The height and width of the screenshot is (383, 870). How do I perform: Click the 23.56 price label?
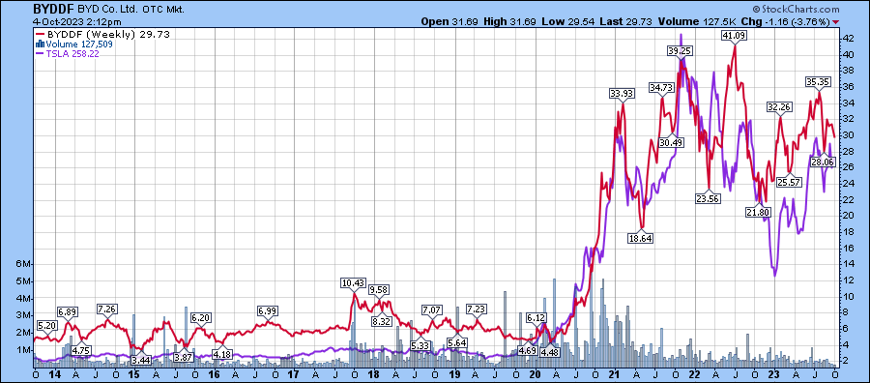click(708, 198)
